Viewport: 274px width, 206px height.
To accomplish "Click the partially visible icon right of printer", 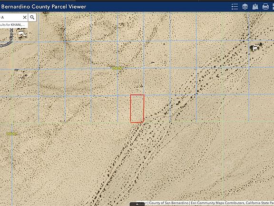I will (x=273, y=7).
